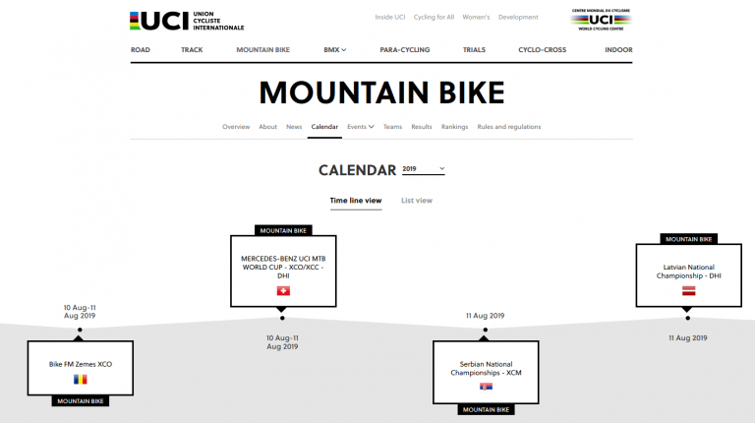Click the Serbian flag icon
This screenshot has height=423, width=755.
click(486, 387)
